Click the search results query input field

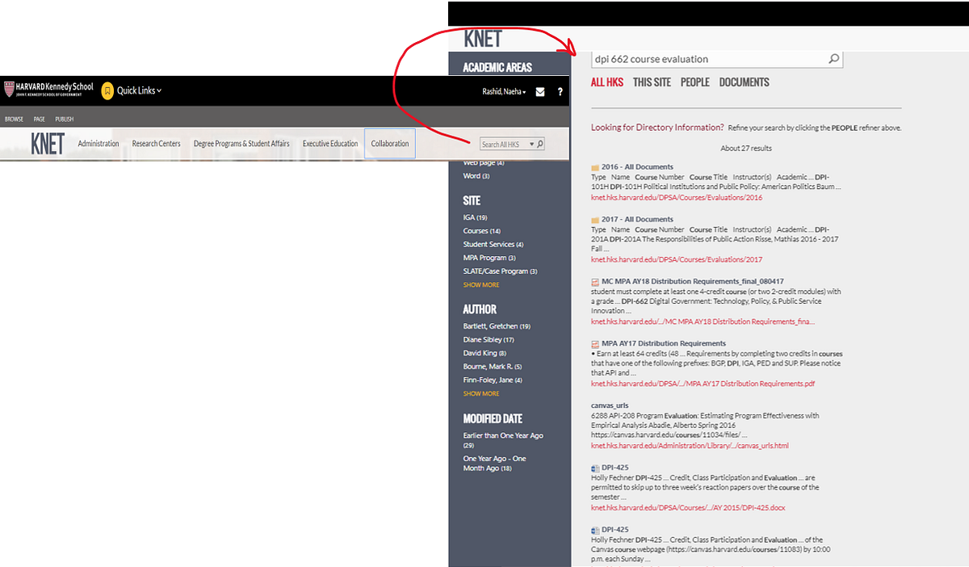tap(709, 59)
